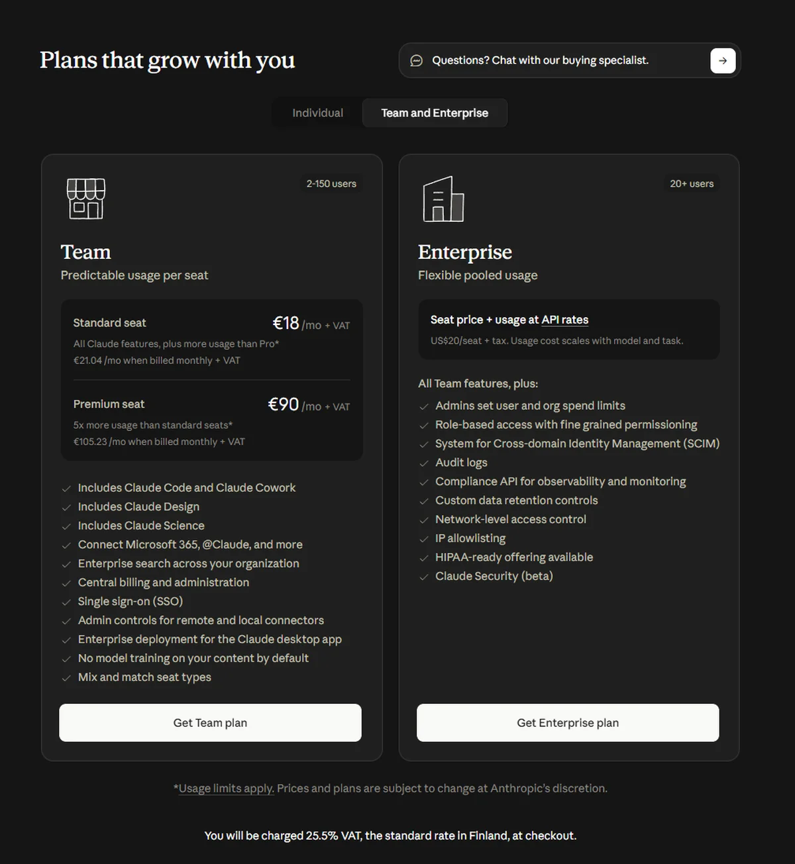Click the checkmark next to IP allowlisting

point(424,539)
